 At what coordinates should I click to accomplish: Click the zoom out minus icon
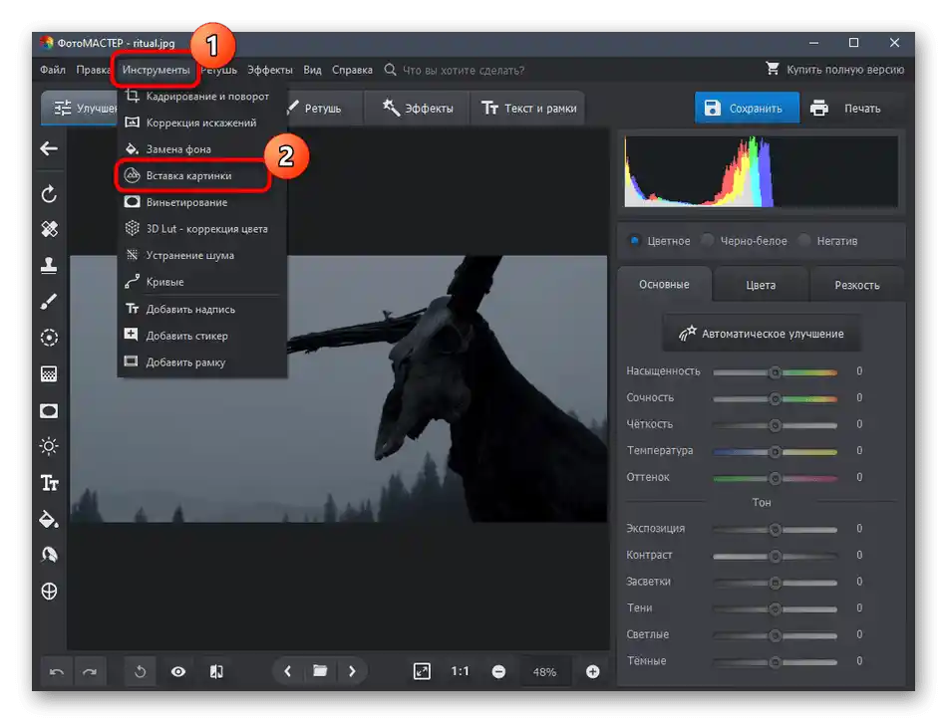(498, 671)
